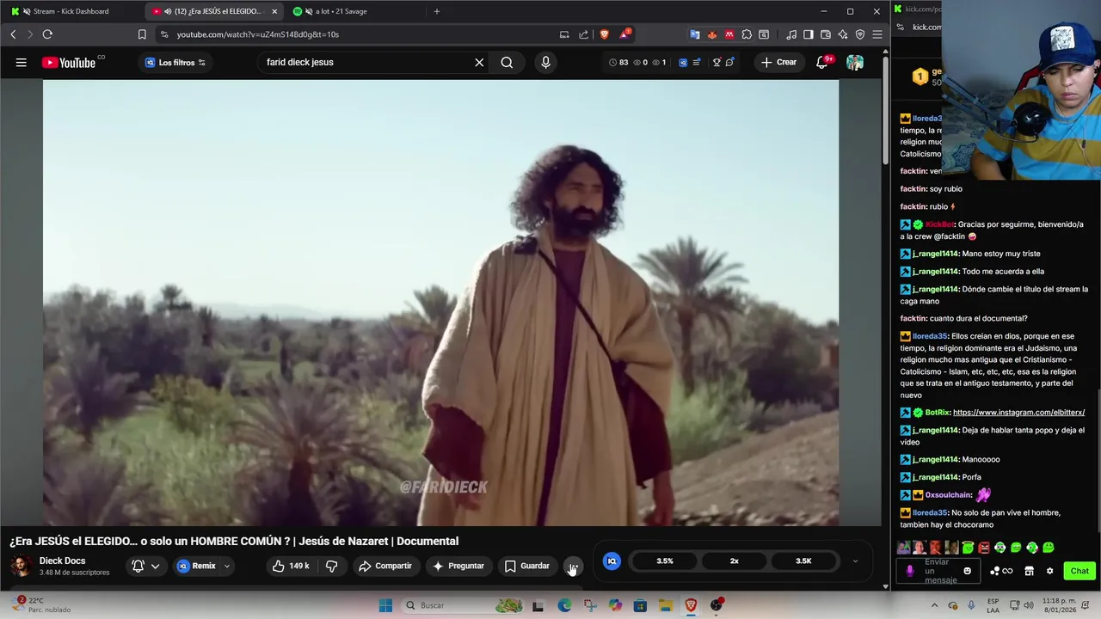Clear the search query with the X

click(479, 62)
